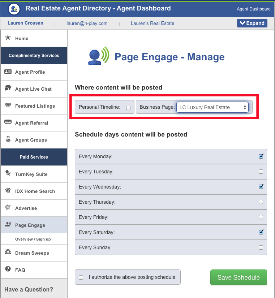Click the Featured Listings houses icon
This screenshot has height=298, width=275.
[x=8, y=106]
